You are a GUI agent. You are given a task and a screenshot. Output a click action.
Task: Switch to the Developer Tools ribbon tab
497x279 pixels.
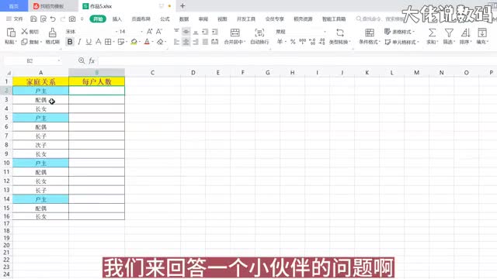246,19
